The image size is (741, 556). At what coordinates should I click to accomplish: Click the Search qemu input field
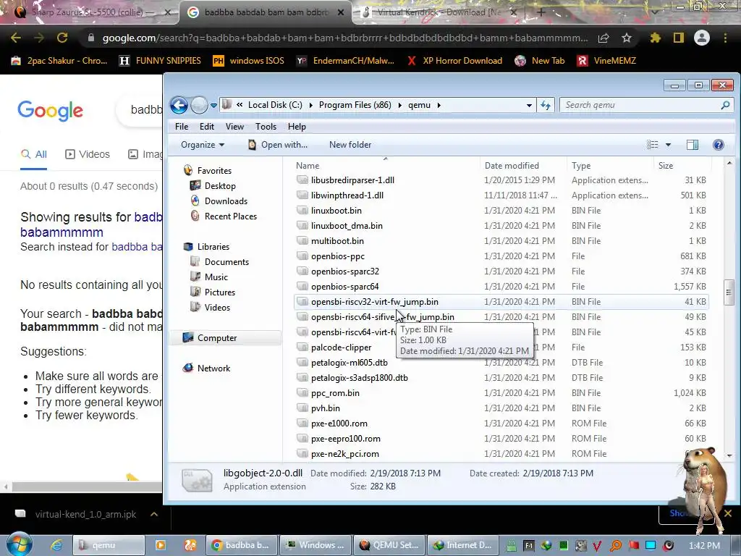point(646,105)
